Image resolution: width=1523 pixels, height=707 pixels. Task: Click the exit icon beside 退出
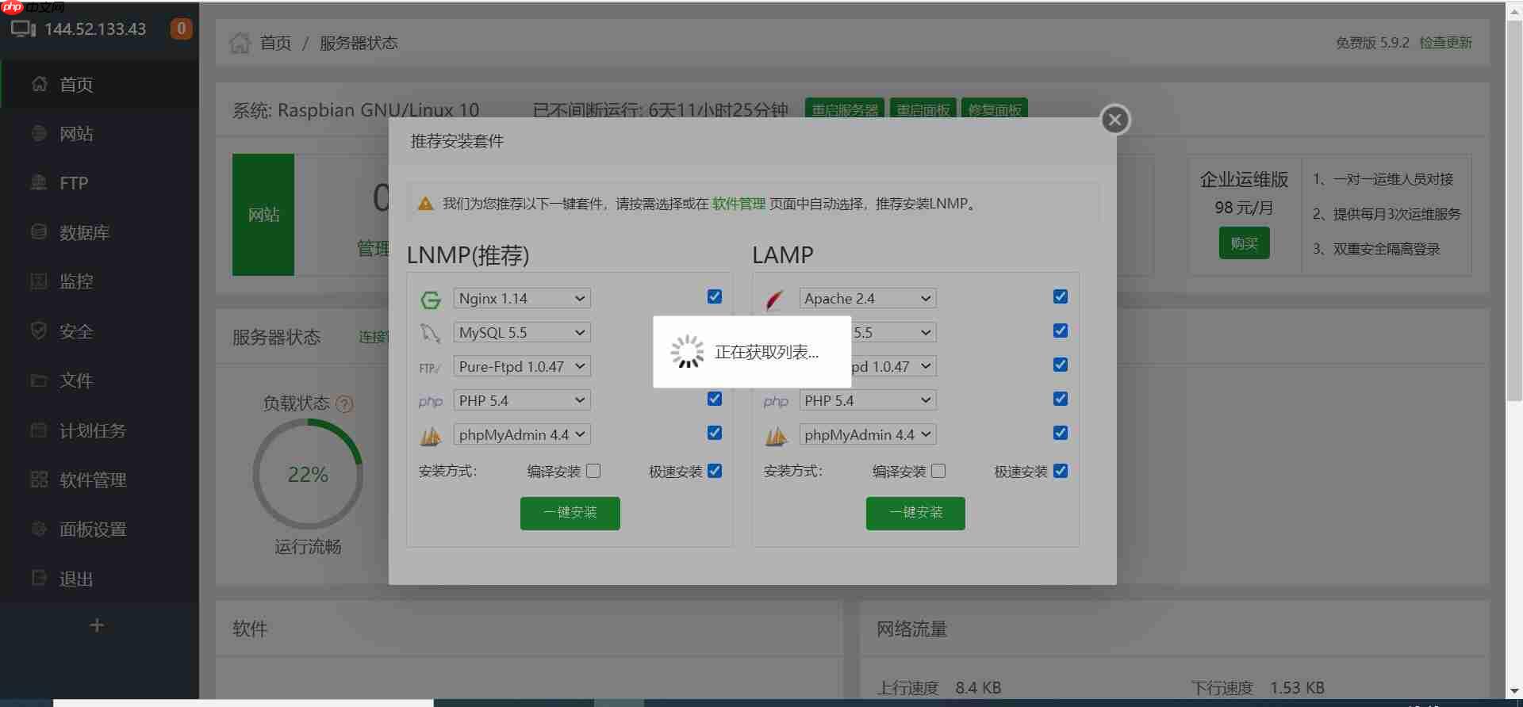tap(39, 578)
